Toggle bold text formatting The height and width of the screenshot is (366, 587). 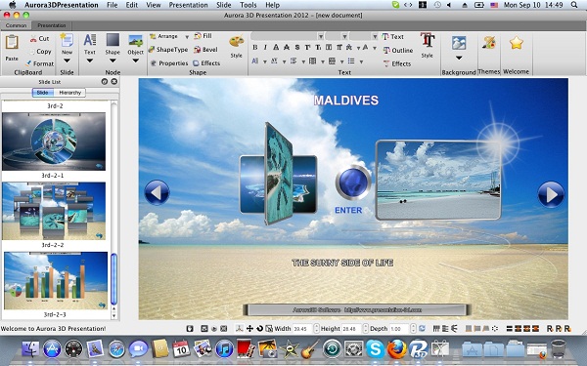pyautogui.click(x=255, y=48)
